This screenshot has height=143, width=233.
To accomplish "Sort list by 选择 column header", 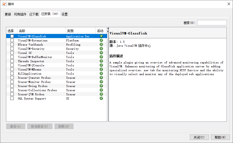I will click(12, 31).
